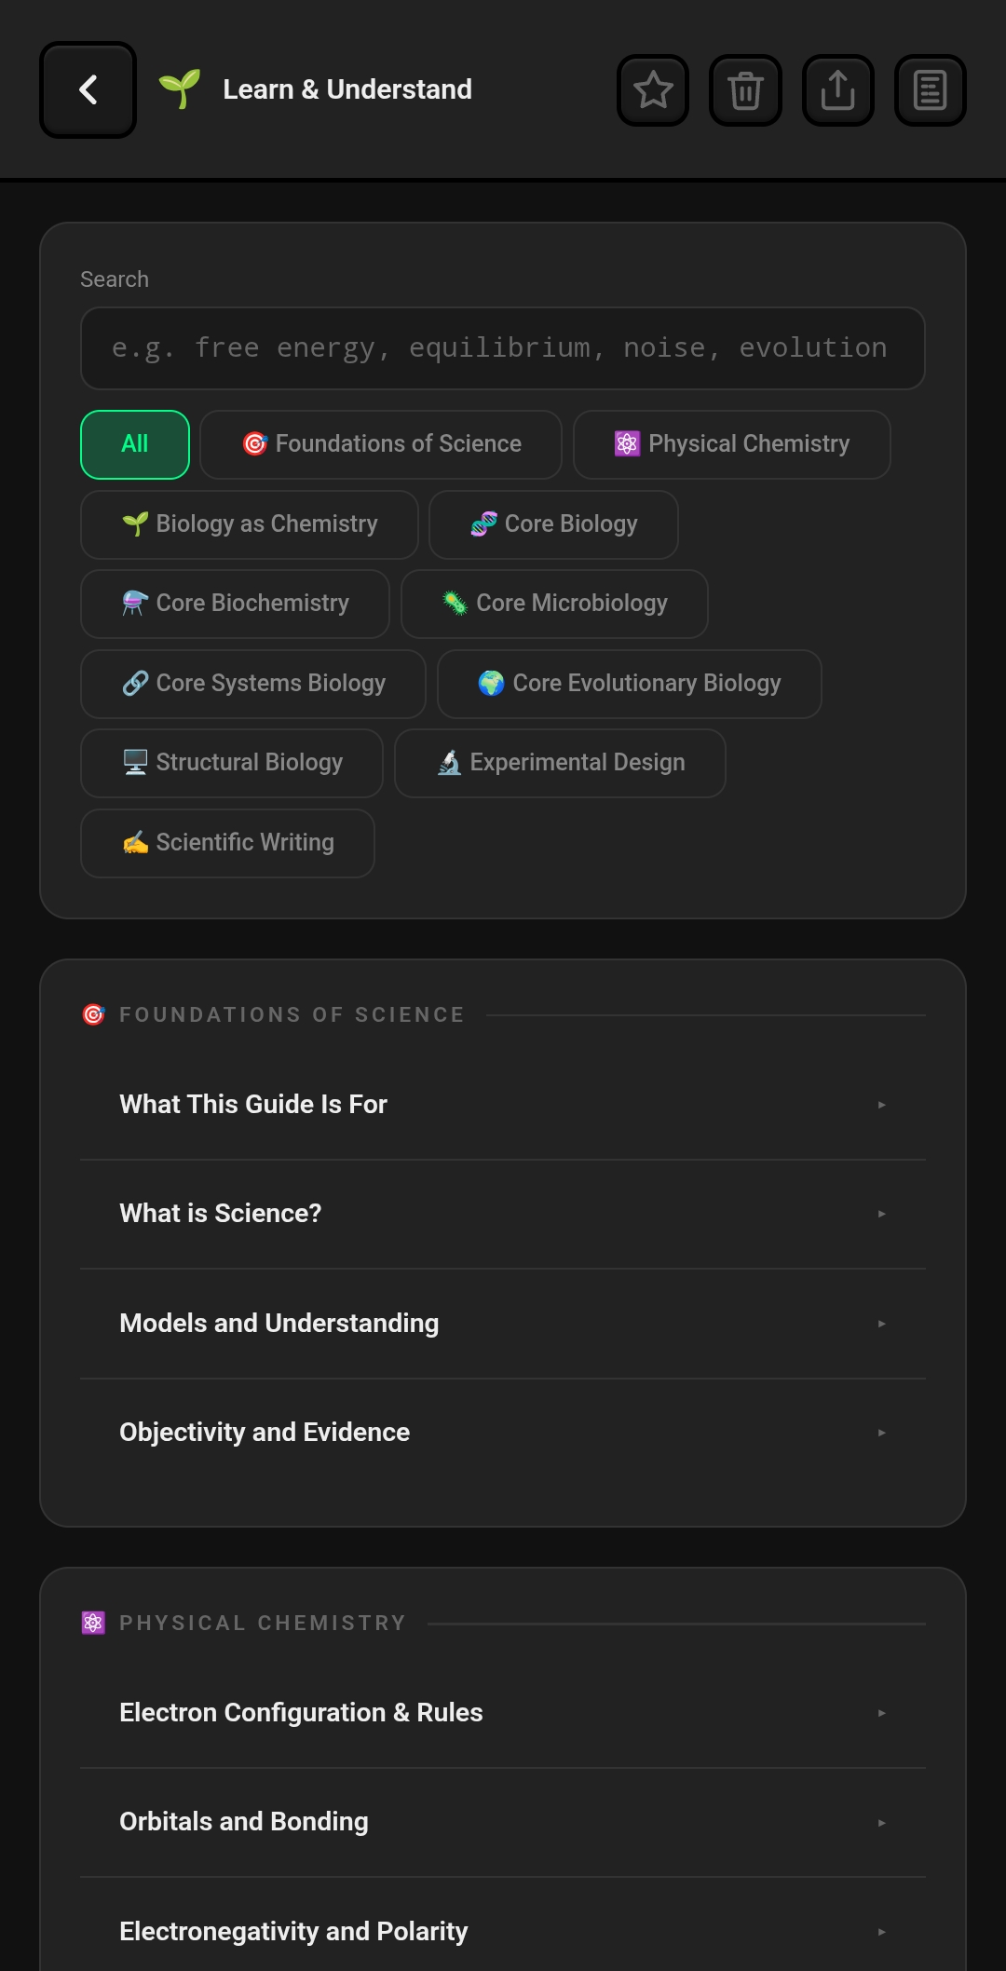Click the atom icon beside Physical Chemistry heading
This screenshot has height=1971, width=1006.
tap(94, 1623)
